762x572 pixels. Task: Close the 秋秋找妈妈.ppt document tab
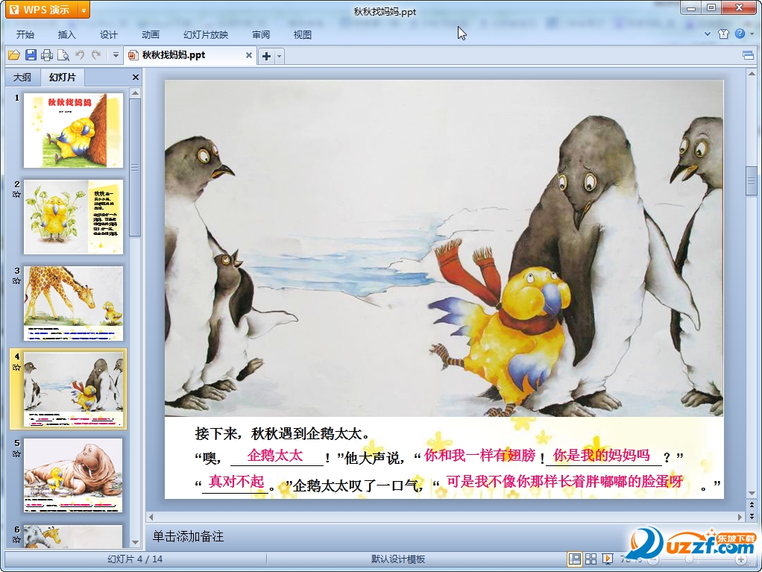249,55
